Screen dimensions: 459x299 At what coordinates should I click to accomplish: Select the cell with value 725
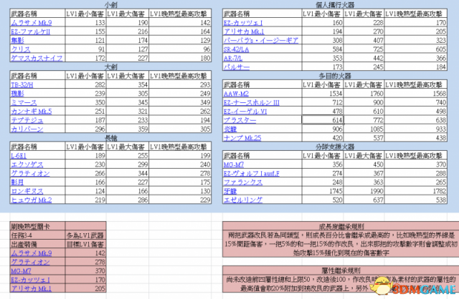pos(364,49)
